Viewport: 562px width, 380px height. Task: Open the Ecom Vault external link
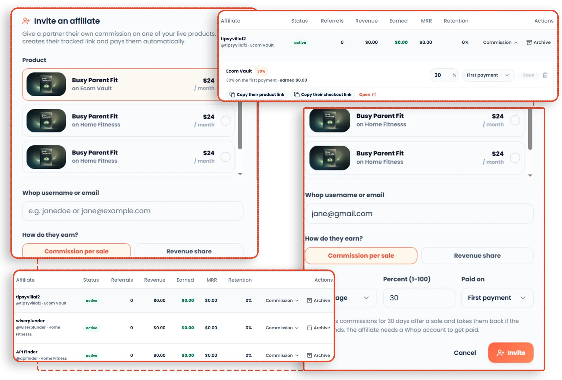pos(368,94)
